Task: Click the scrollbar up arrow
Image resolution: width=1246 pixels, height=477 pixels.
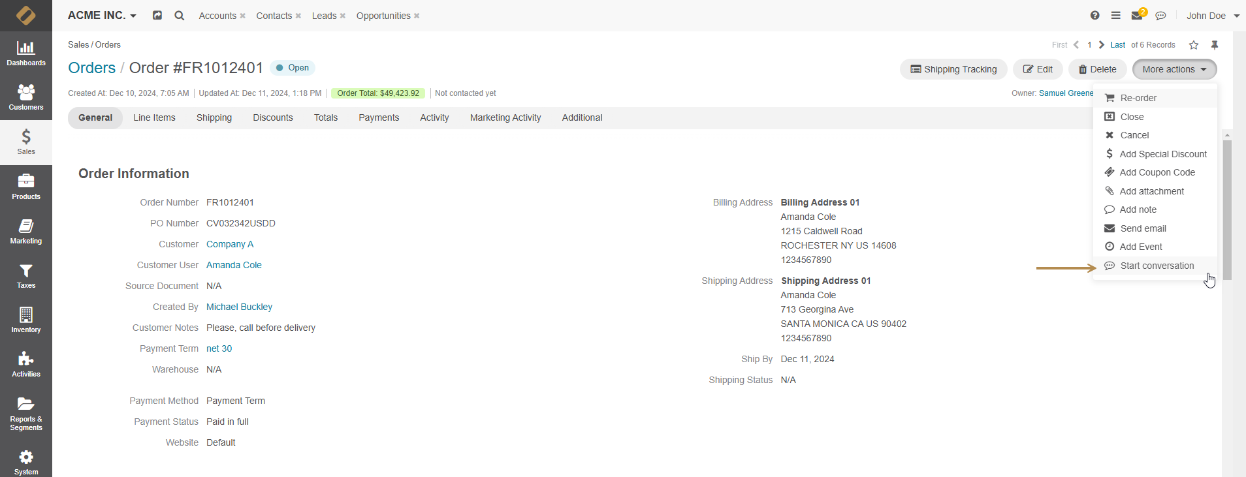Action: tap(1227, 135)
